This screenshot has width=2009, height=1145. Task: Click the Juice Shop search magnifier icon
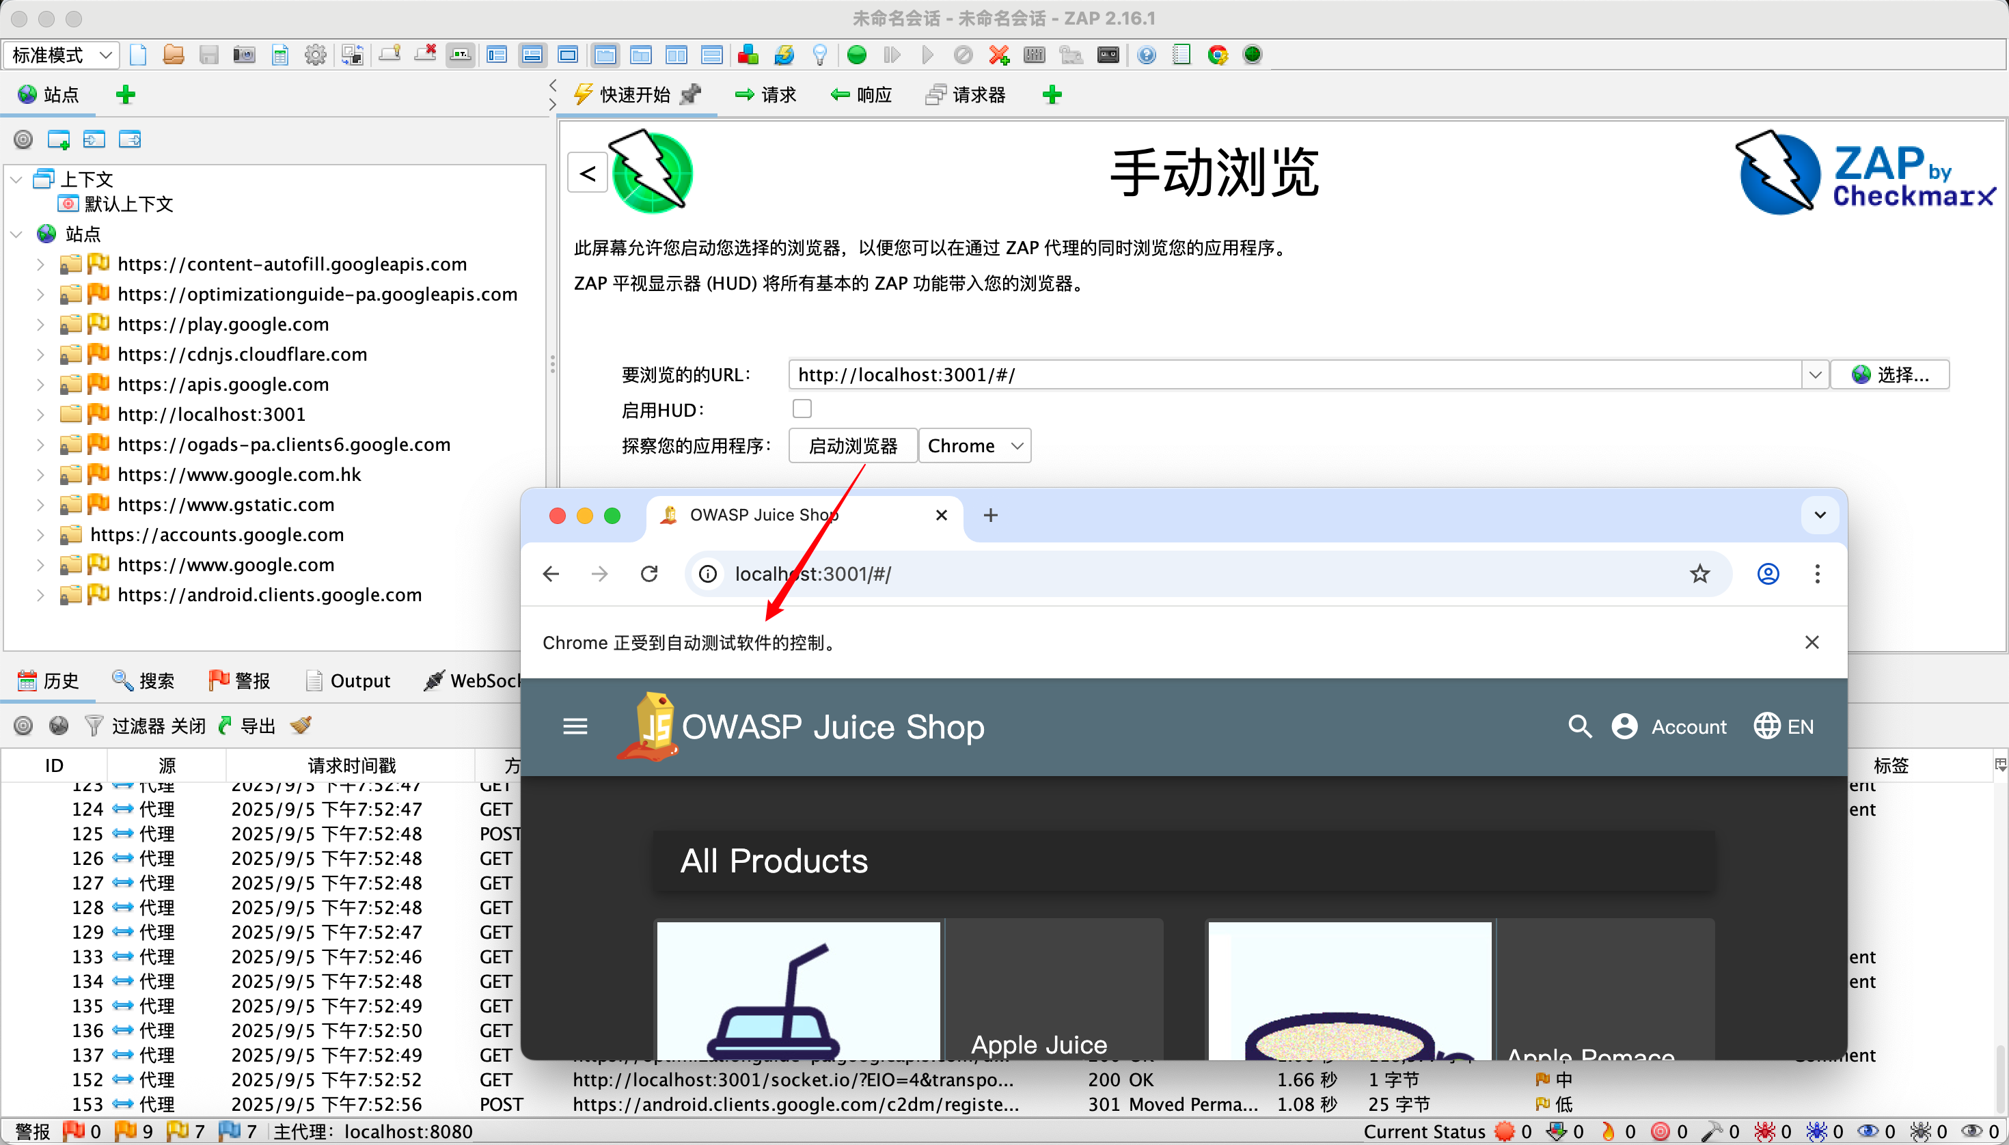coord(1579,727)
